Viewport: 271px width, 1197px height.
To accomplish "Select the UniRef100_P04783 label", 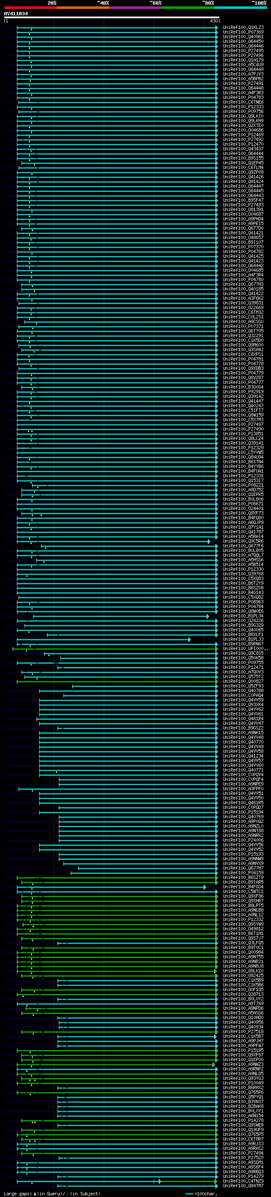I will click(243, 98).
